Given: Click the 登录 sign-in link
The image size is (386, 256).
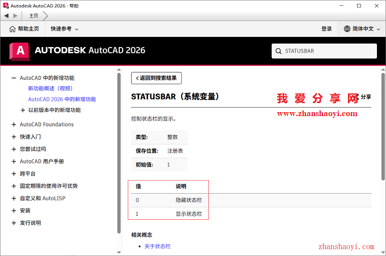Looking at the screenshot, I should (x=326, y=29).
